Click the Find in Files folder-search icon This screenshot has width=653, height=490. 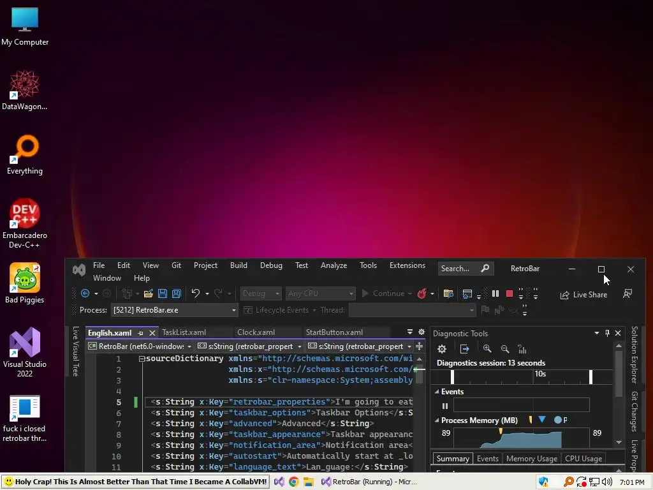coord(448,293)
